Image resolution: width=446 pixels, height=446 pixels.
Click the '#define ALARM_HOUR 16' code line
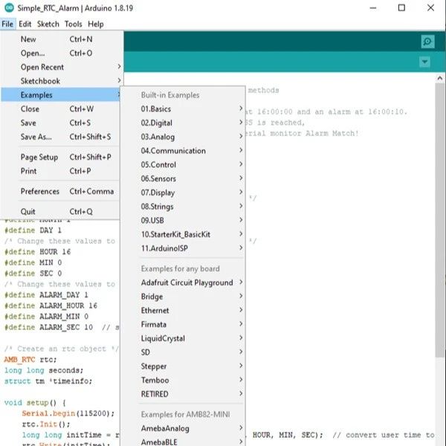pos(51,306)
